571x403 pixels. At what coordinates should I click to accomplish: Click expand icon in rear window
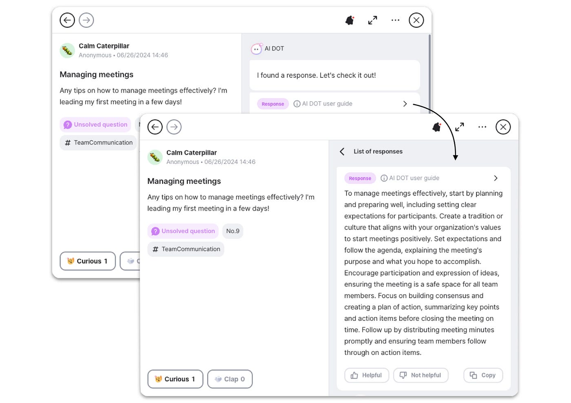(x=372, y=20)
